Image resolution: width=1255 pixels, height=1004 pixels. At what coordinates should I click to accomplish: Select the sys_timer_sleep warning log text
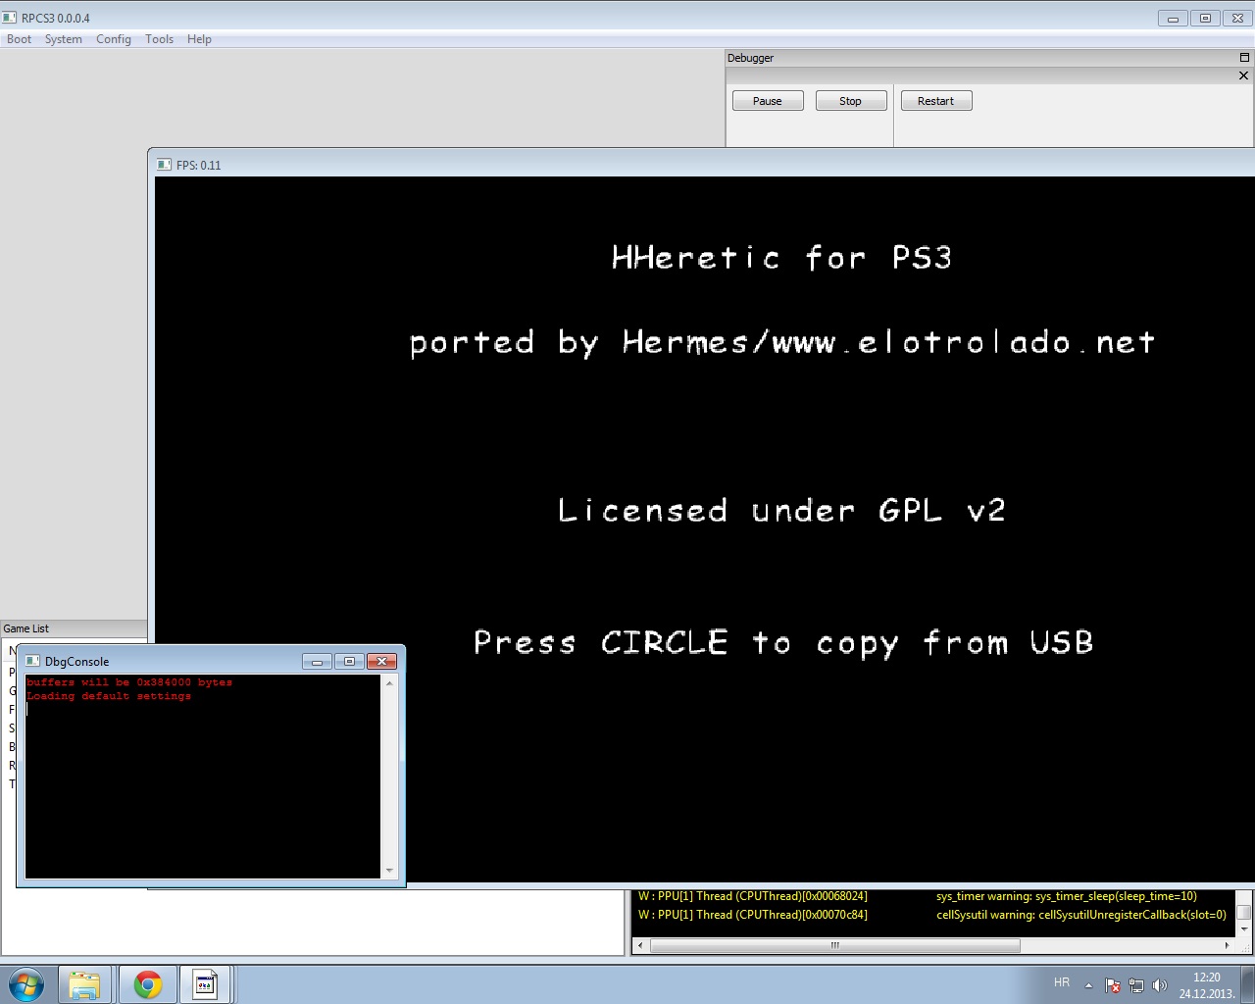pyautogui.click(x=1067, y=896)
